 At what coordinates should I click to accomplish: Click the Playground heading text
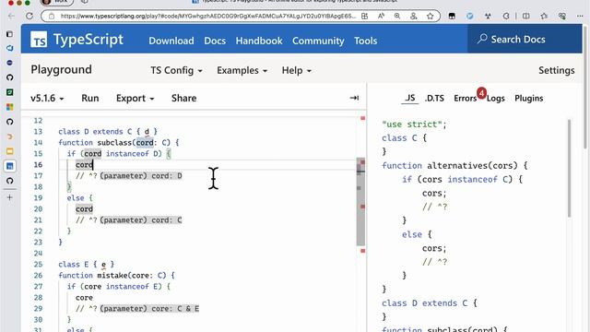[62, 70]
